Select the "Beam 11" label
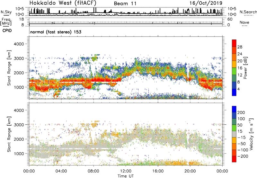This screenshot has width=257, height=178. tap(125, 4)
